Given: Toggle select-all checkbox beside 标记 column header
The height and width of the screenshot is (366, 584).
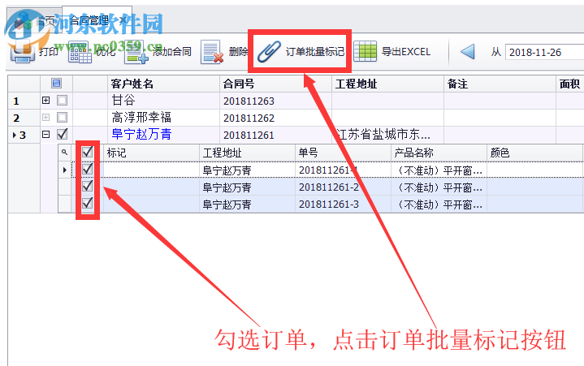Looking at the screenshot, I should pos(87,152).
